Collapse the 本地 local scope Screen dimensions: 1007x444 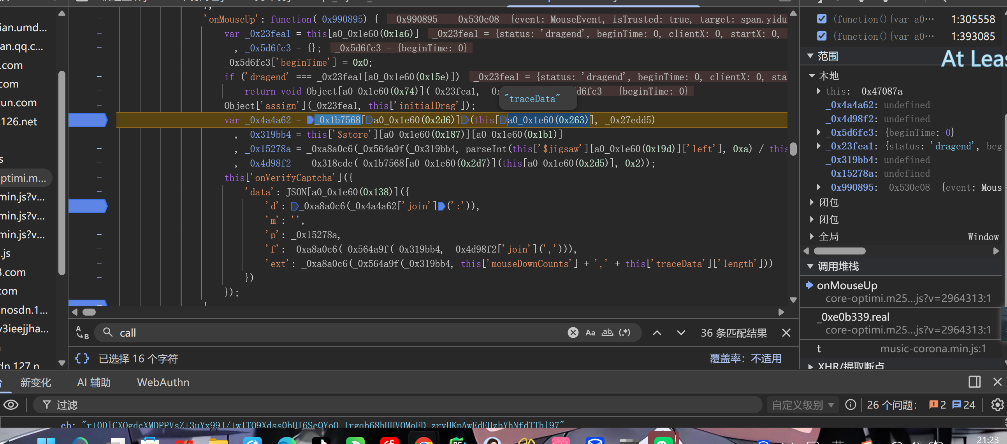tap(812, 75)
